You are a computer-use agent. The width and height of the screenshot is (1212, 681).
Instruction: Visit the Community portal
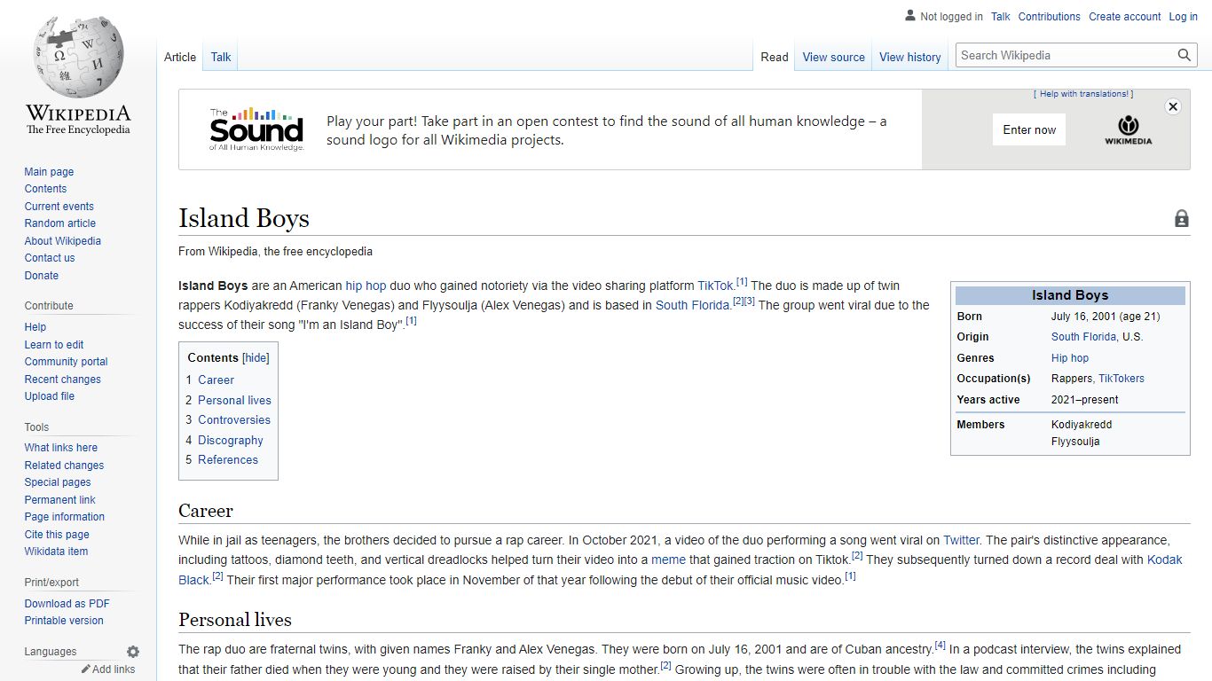[x=66, y=362]
